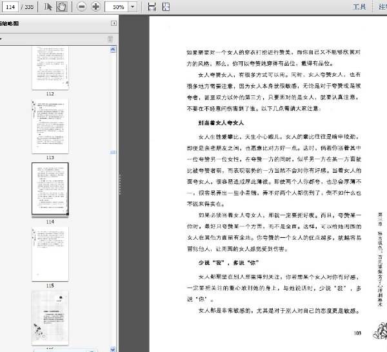Viewport: 387px width, 352px height.
Task: Select page 115 thumbnail
Action: point(50,254)
